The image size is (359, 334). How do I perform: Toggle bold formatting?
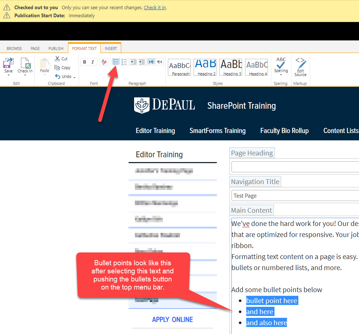pos(85,62)
